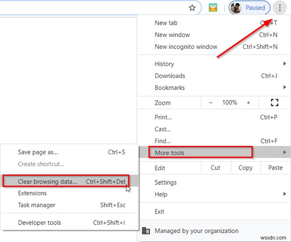Click the Cut button in Edit row
Viewport: 291px width, 242px height.
216,168
